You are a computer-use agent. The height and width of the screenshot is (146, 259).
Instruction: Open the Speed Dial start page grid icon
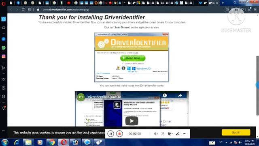click(29, 10)
